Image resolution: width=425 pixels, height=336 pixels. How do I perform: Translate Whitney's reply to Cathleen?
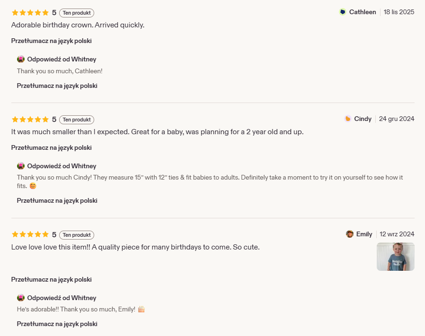57,86
